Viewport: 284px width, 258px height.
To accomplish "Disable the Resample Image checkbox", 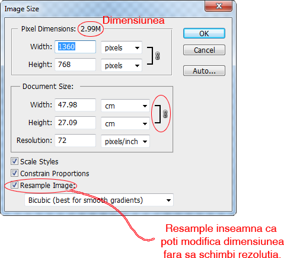I will [14, 185].
